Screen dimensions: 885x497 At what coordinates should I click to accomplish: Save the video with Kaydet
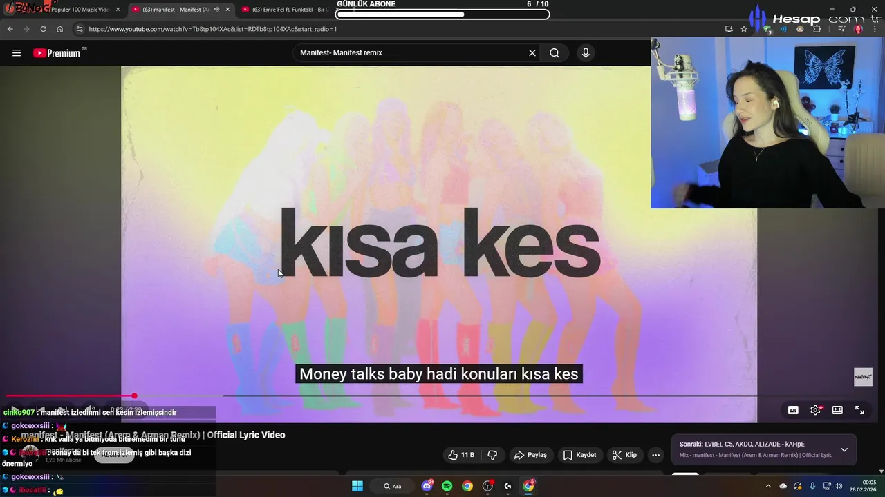click(x=579, y=455)
